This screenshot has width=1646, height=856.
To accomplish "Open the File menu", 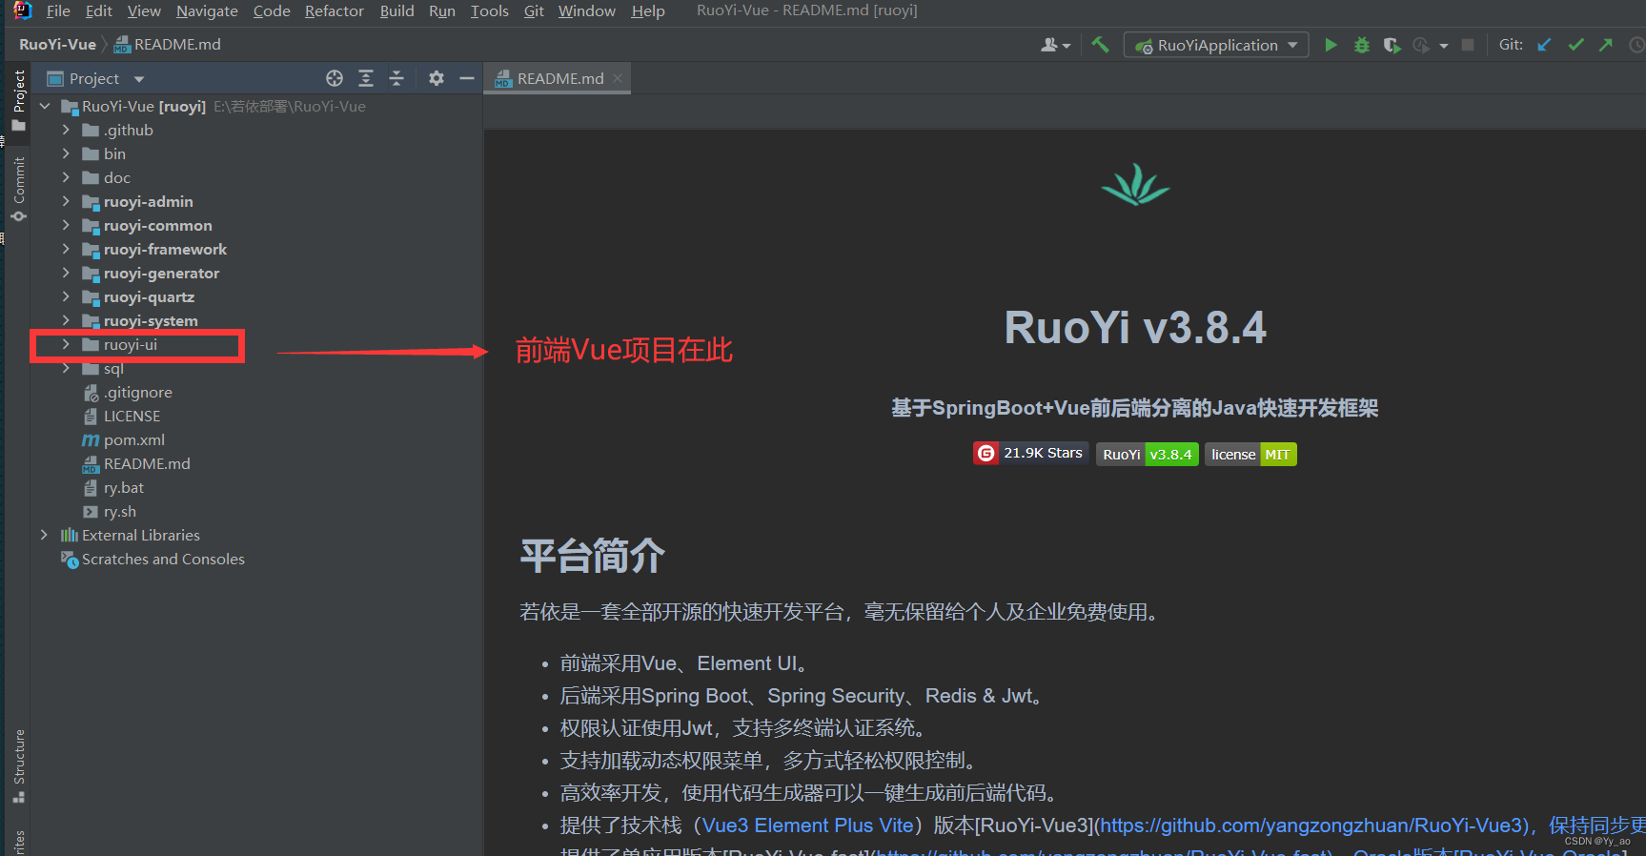I will 58,11.
